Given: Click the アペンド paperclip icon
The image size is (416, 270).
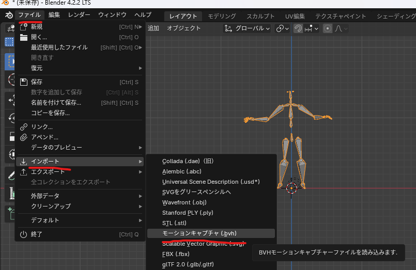Looking at the screenshot, I should [x=24, y=137].
